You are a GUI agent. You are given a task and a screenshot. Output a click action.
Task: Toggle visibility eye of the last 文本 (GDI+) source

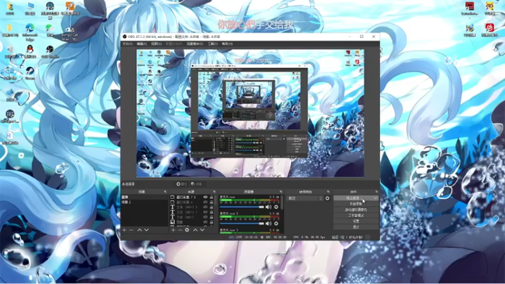point(205,217)
